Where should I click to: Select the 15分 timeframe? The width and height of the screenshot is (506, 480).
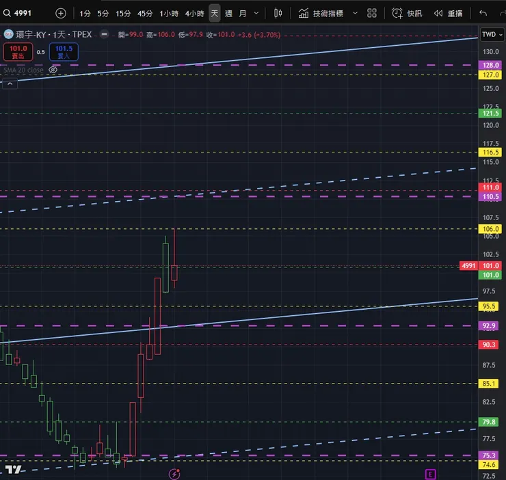point(123,14)
